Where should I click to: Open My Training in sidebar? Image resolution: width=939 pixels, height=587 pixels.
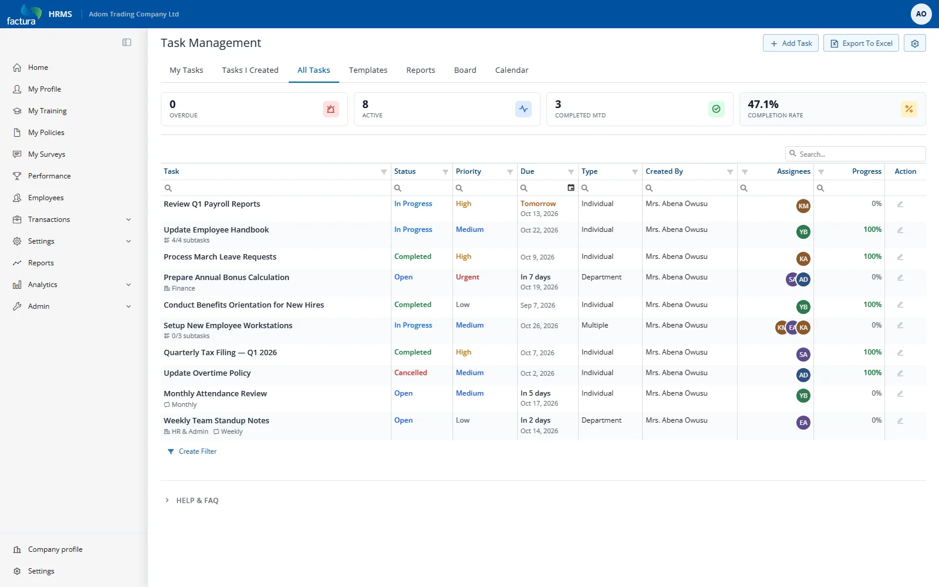pos(47,111)
